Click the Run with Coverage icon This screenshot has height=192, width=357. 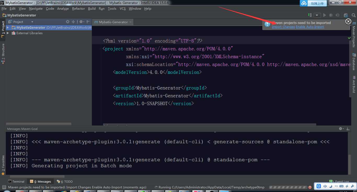point(338,15)
